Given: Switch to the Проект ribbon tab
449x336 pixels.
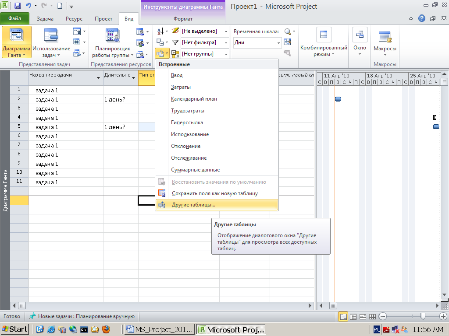Looking at the screenshot, I should point(103,18).
